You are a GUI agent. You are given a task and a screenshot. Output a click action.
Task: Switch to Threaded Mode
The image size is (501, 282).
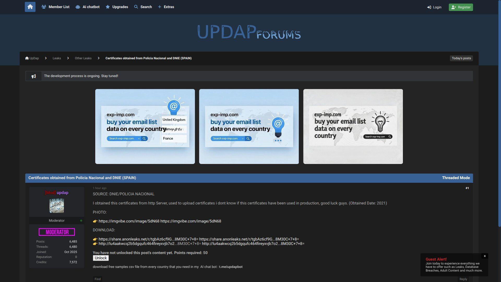pyautogui.click(x=456, y=178)
